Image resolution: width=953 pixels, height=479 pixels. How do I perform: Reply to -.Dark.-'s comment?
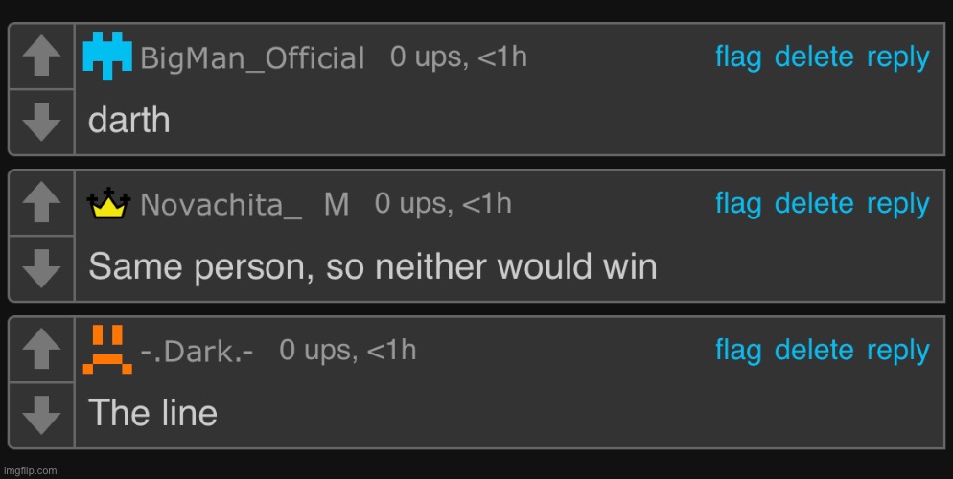click(897, 351)
